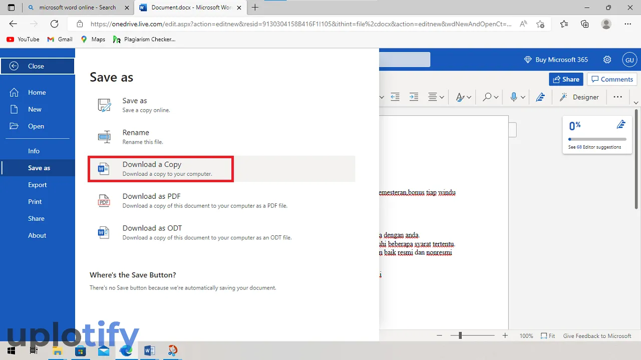Screen dimensions: 641x360
Task: Click the increase indent icon
Action: [x=414, y=97]
